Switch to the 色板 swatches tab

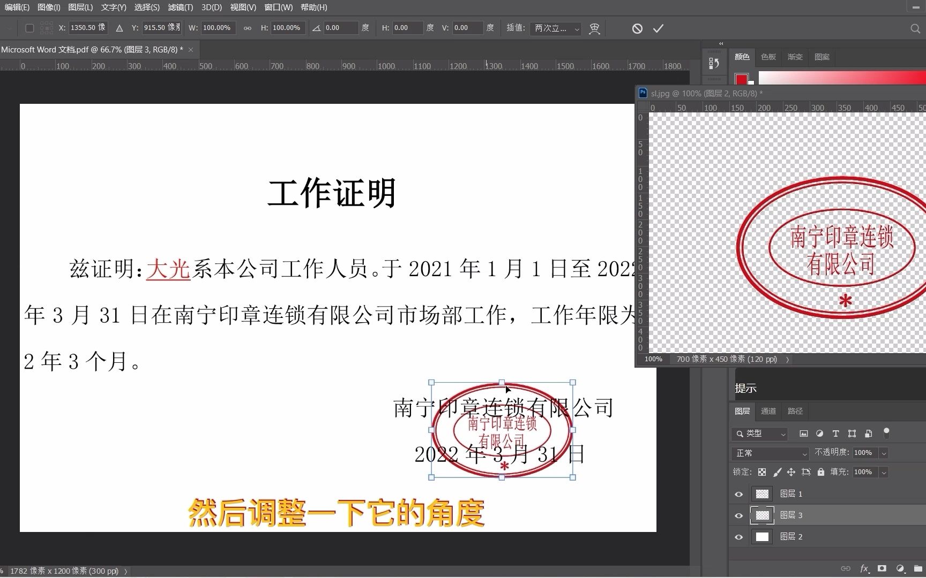pos(768,57)
